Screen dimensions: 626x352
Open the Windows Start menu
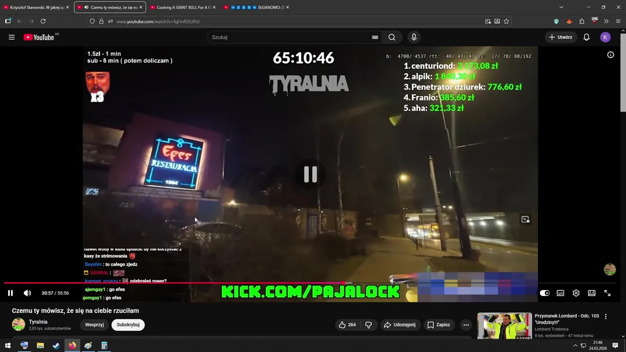coord(8,346)
